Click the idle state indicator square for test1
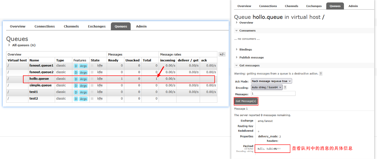This screenshot has width=377, height=159. [92, 92]
